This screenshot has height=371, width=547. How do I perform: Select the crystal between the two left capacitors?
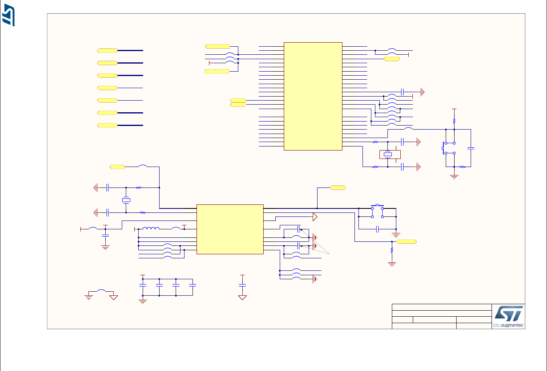tap(126, 200)
